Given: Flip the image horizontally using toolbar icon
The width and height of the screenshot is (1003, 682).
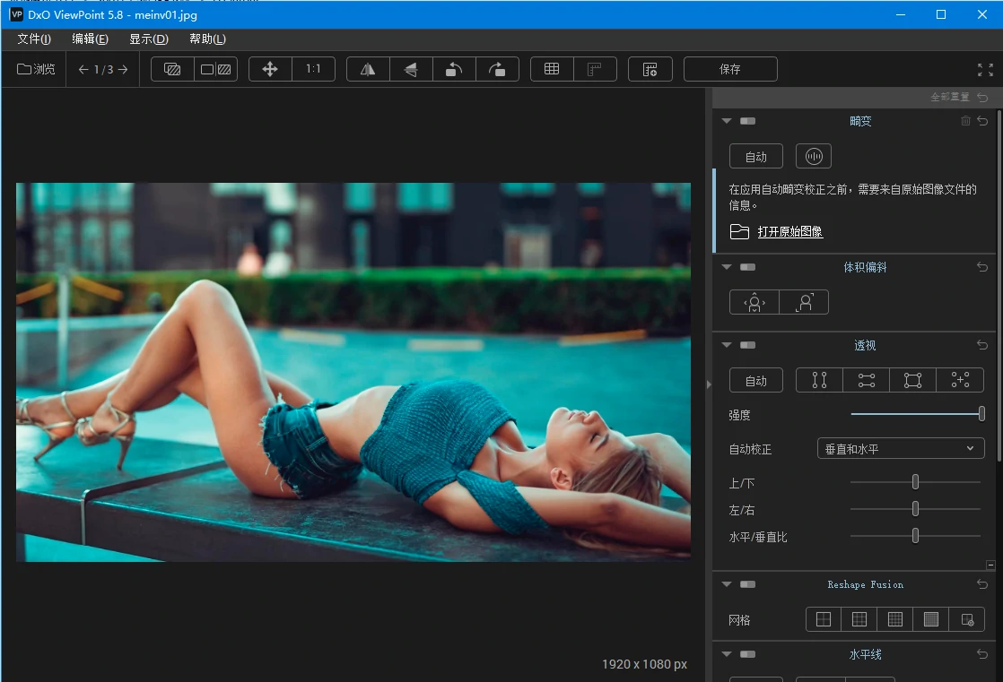Looking at the screenshot, I should (368, 70).
